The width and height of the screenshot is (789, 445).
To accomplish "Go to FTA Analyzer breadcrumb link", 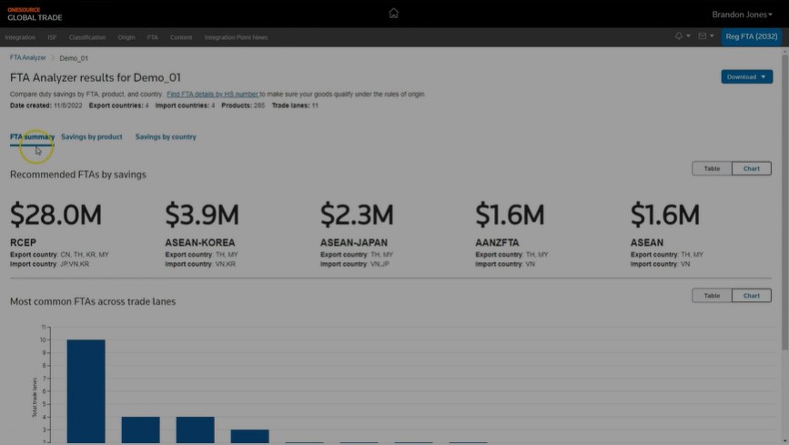I will tap(27, 58).
